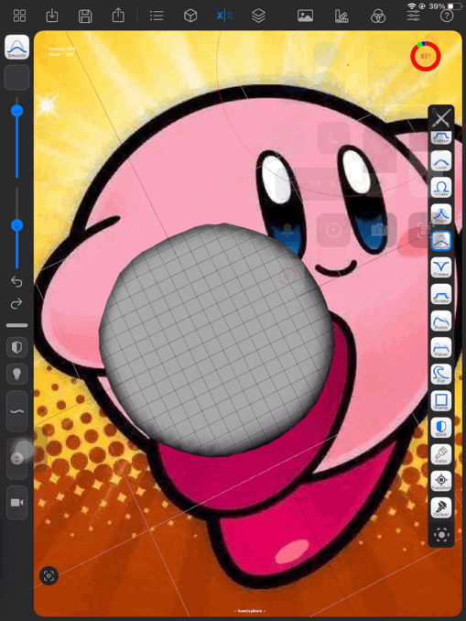The width and height of the screenshot is (466, 621).
Task: Tap the video camera record button
Action: tap(17, 503)
